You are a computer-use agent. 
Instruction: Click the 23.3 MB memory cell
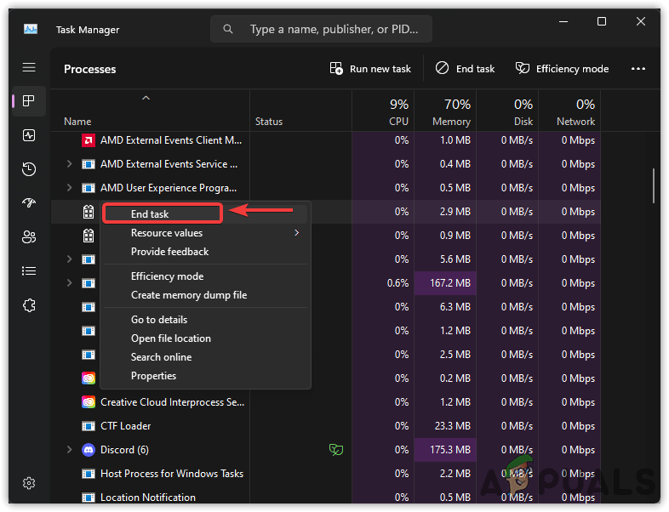445,426
